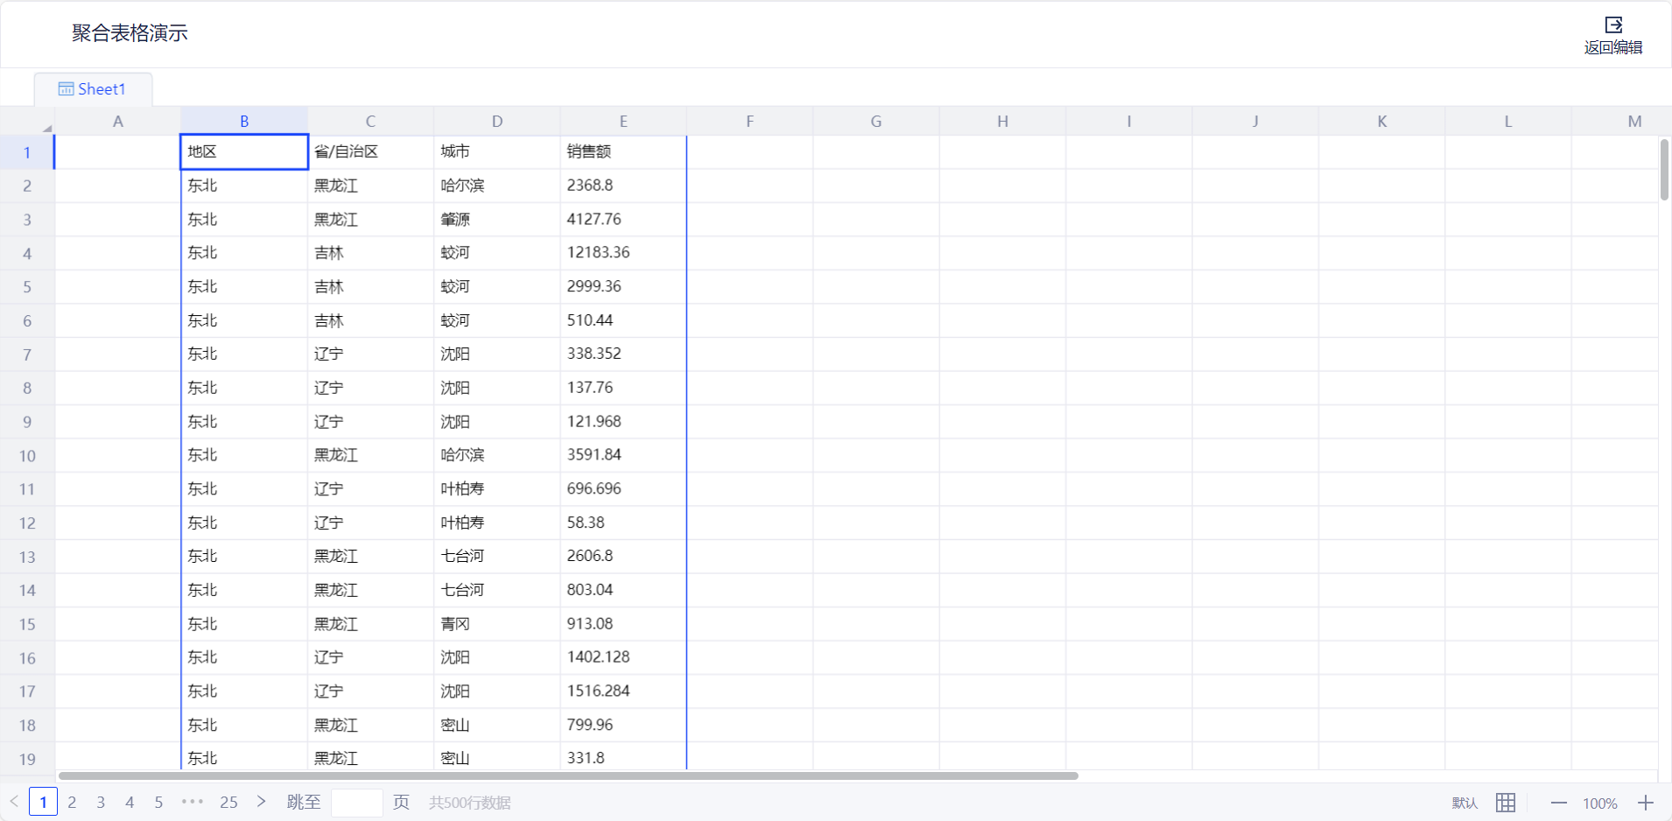
Task: Click the previous page arrow
Action: click(x=14, y=802)
